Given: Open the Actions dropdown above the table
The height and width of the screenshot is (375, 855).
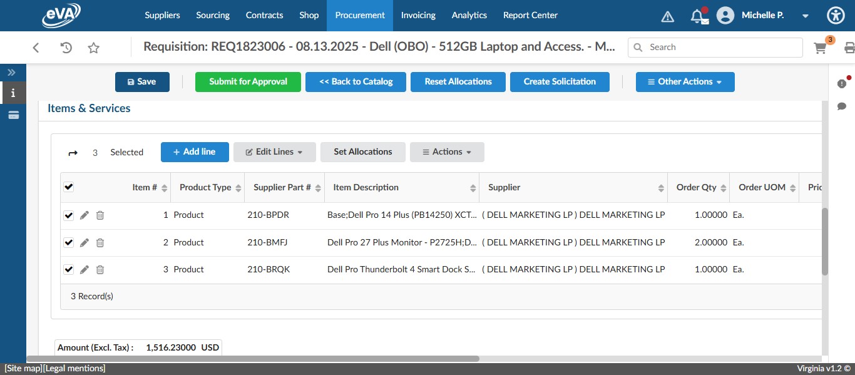Looking at the screenshot, I should tap(446, 152).
